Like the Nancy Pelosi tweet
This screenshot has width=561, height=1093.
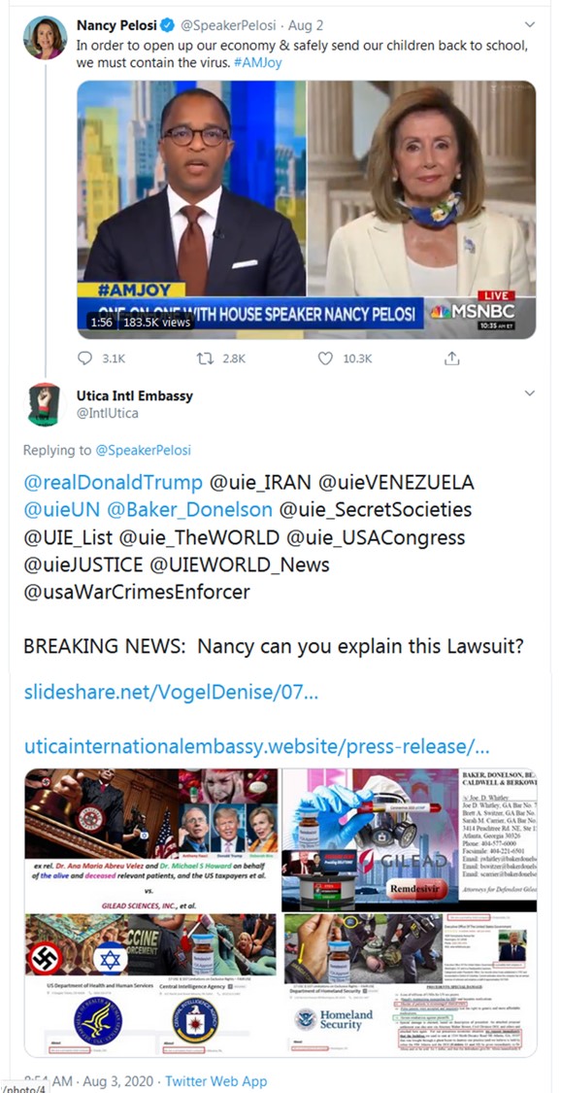click(325, 358)
